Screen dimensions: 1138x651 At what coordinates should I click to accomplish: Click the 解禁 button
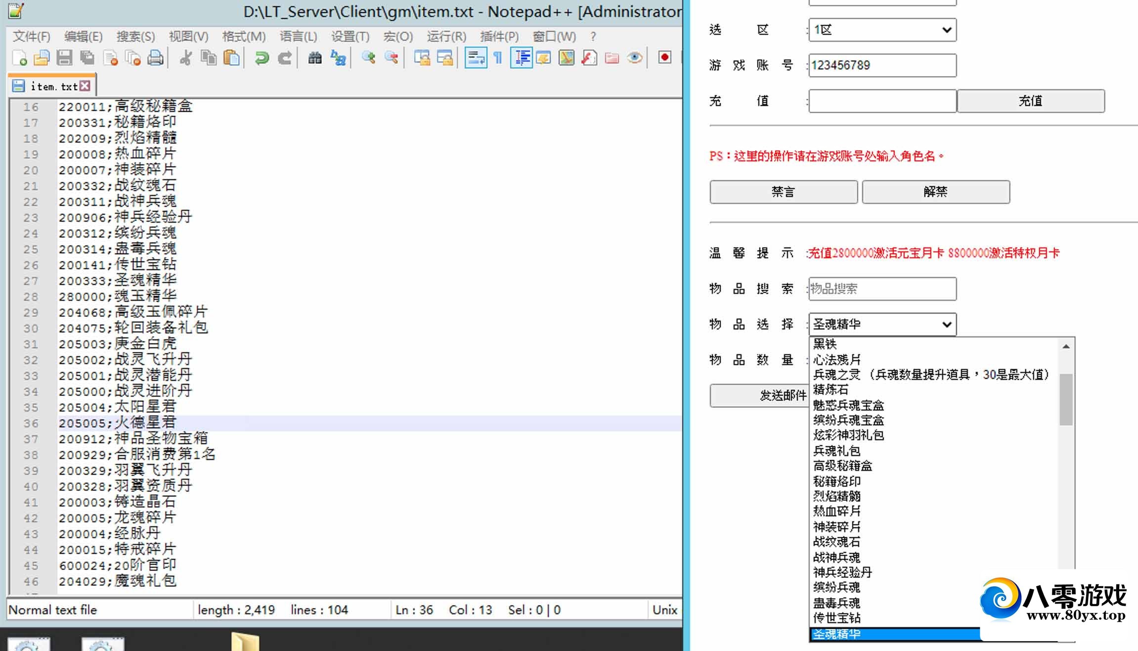click(x=936, y=192)
